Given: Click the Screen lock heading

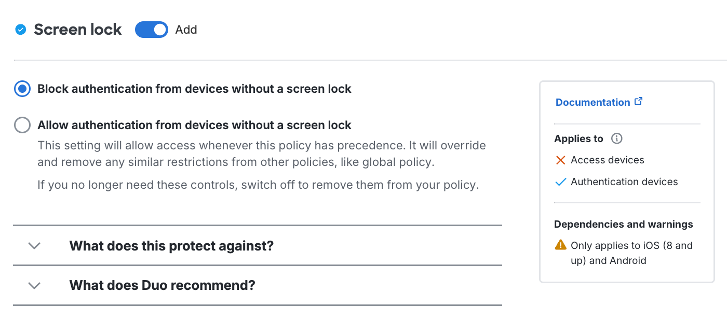Looking at the screenshot, I should point(77,30).
